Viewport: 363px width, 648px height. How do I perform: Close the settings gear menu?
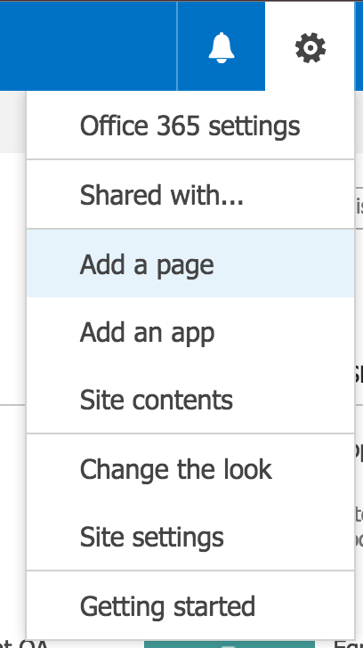(x=311, y=47)
